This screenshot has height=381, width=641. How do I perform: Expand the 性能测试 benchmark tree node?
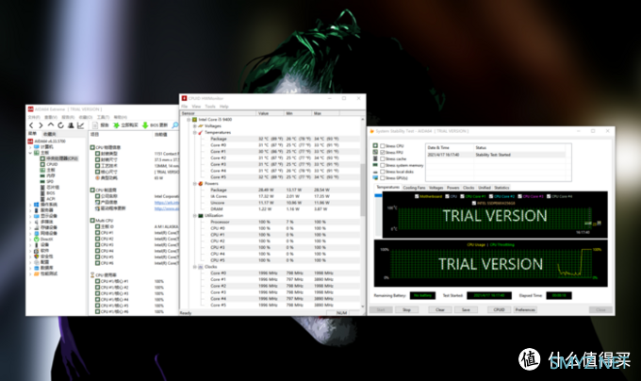[x=30, y=273]
